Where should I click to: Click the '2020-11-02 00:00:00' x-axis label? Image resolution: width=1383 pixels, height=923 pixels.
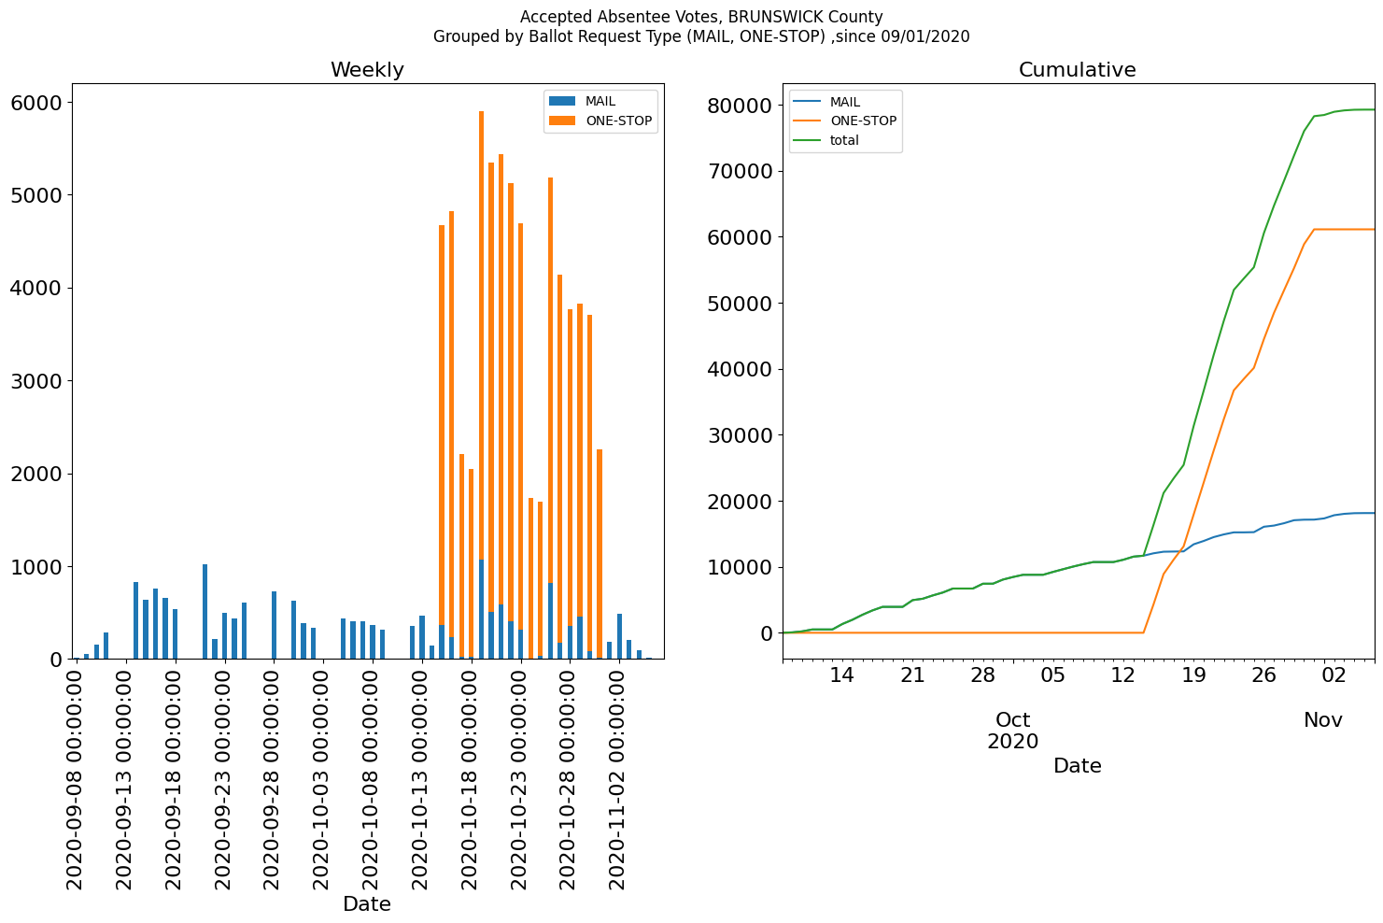tap(618, 779)
